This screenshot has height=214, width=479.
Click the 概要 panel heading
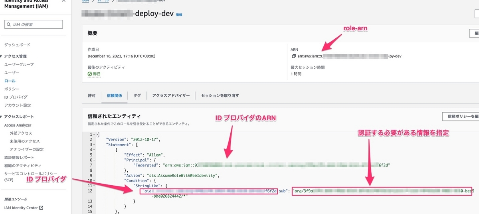(92, 33)
